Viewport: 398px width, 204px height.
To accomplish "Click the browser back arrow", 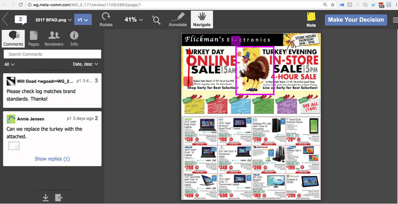I will (x=4, y=5).
